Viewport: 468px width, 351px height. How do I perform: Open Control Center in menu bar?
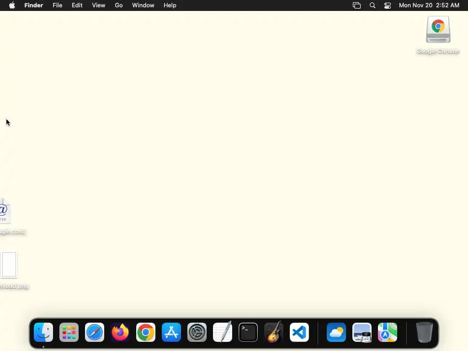point(388,5)
